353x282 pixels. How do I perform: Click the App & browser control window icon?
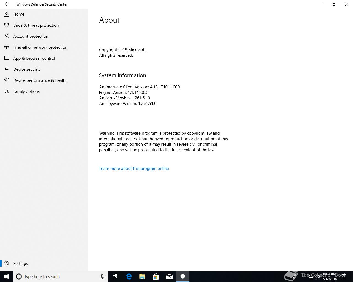(7, 58)
